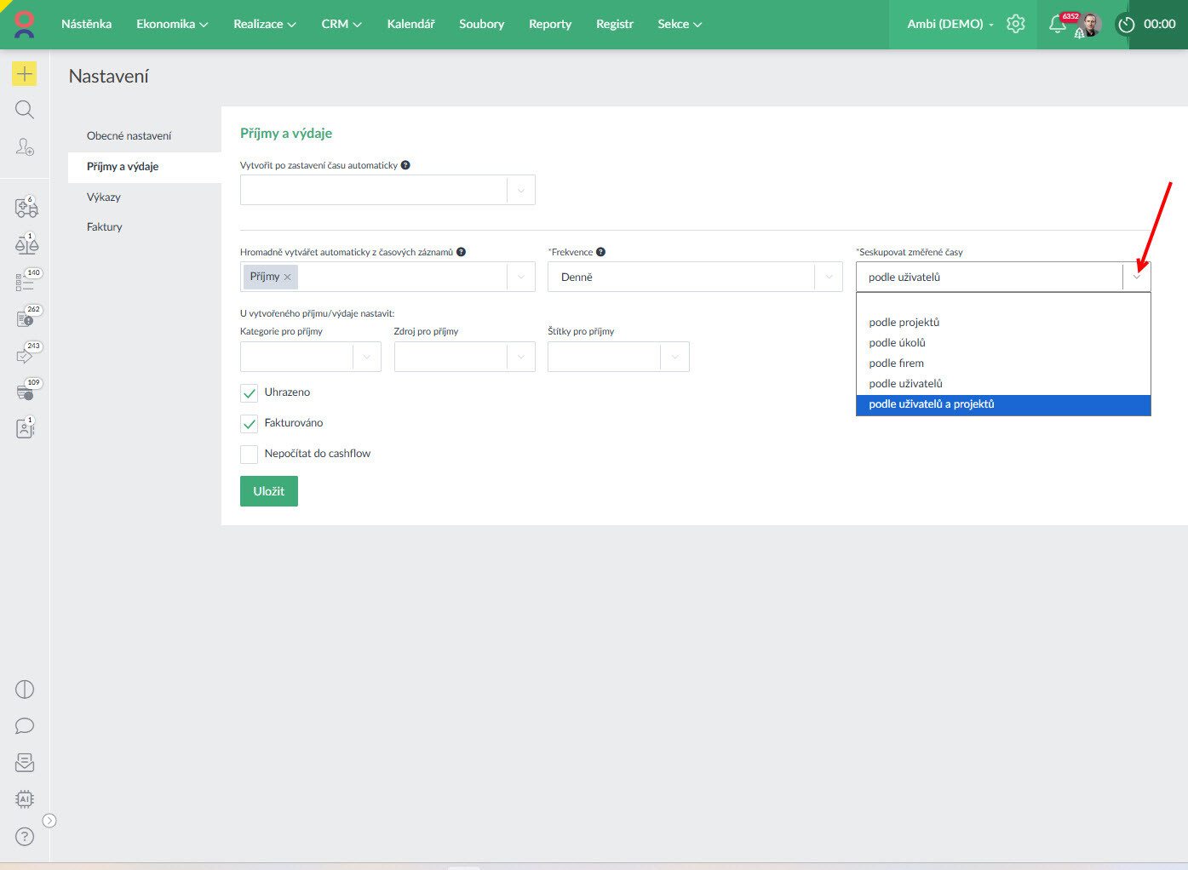Screen dimensions: 1188x870
Task: Select 'podle projektů' from the dropdown list
Action: click(x=904, y=323)
